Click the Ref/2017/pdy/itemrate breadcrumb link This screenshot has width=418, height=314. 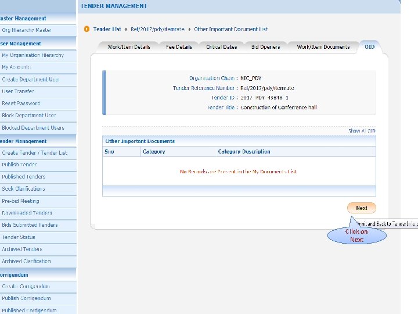157,29
